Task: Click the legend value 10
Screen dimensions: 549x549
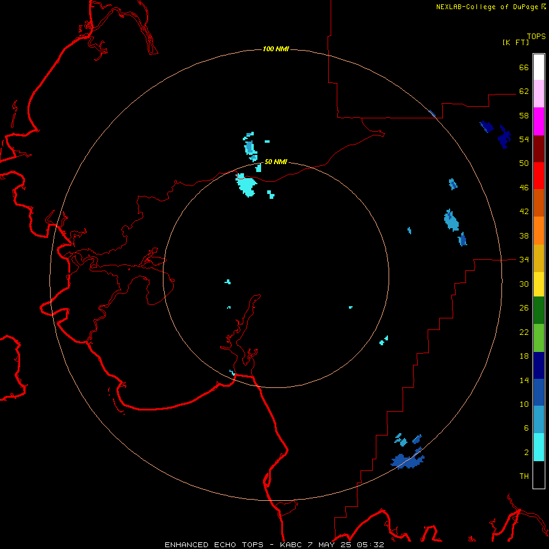Action: tap(524, 404)
